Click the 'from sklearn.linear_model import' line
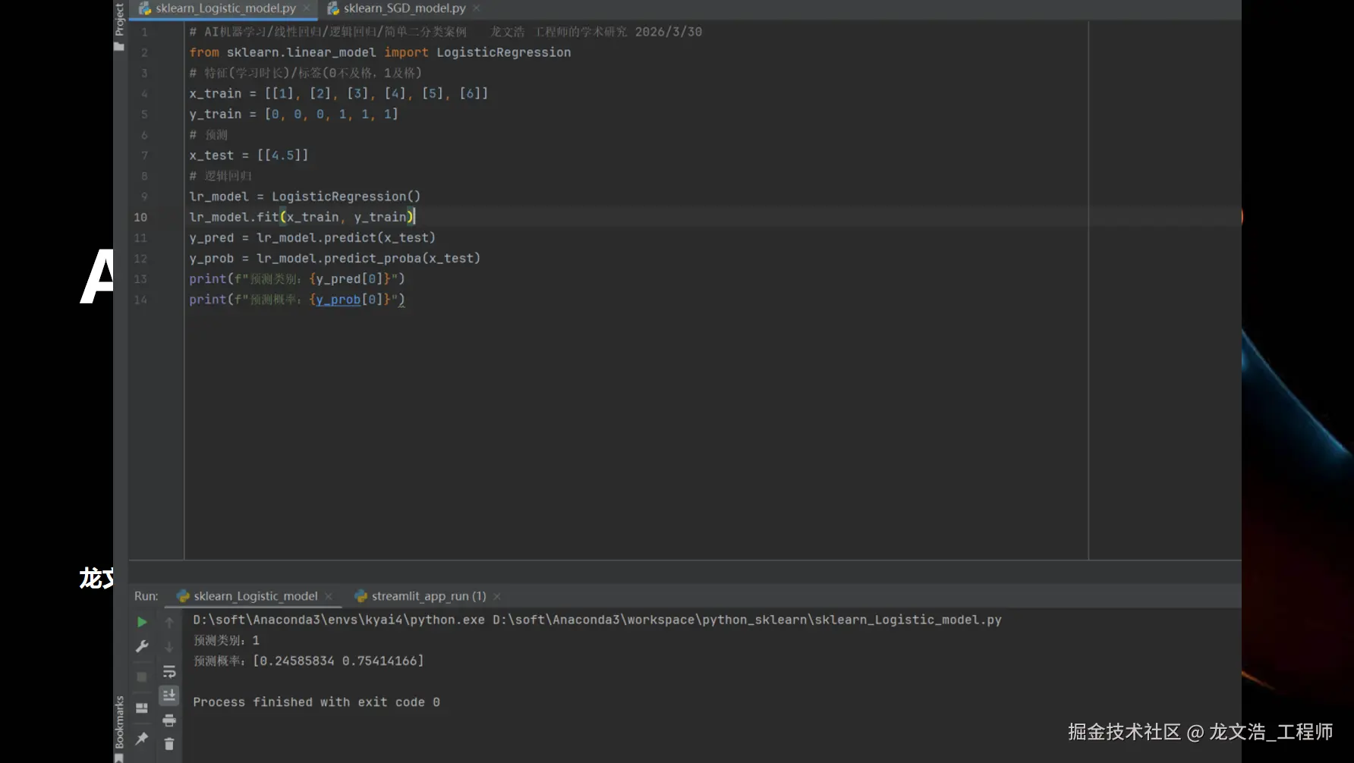 [x=379, y=52]
